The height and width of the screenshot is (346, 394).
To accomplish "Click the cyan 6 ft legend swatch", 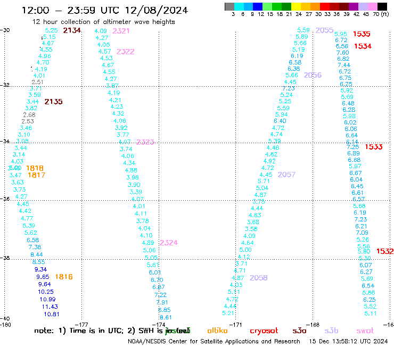I will (x=239, y=6).
